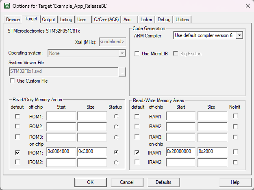
Task: Click the Defaults button
Action: pyautogui.click(x=163, y=182)
